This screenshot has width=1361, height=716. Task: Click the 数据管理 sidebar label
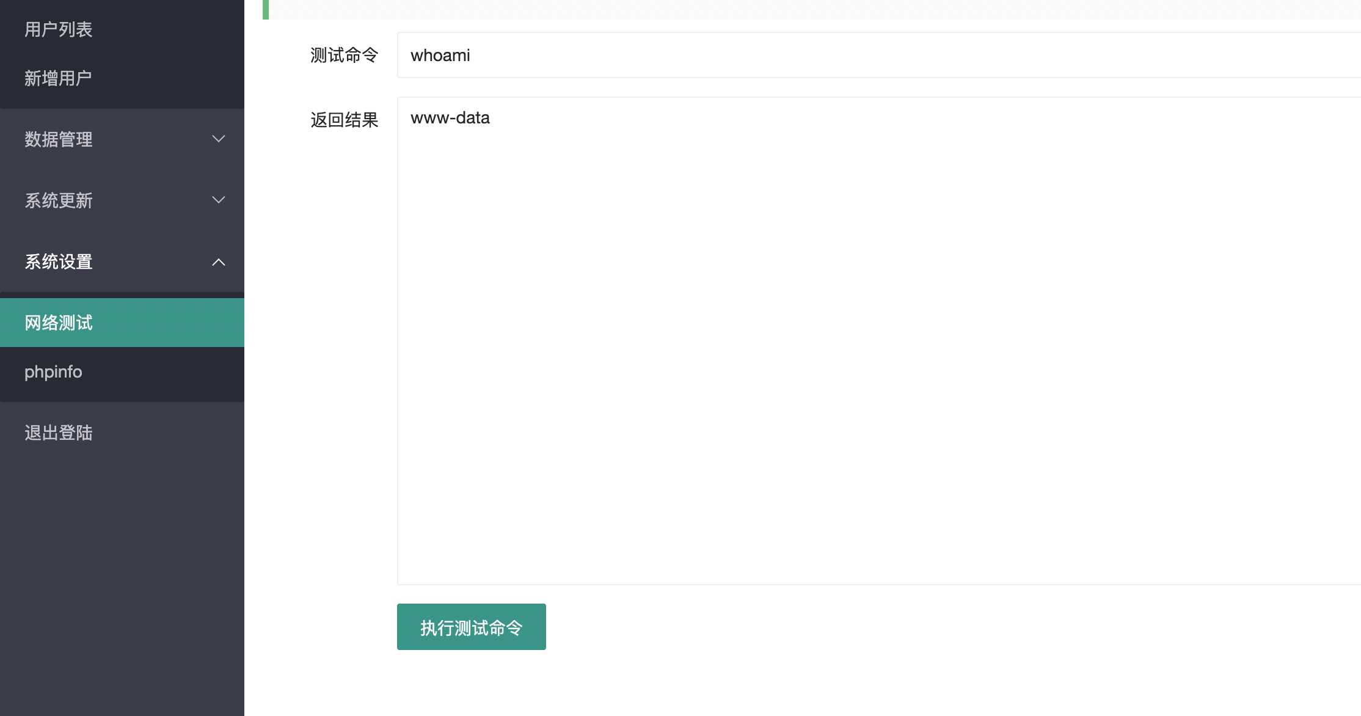pyautogui.click(x=59, y=139)
